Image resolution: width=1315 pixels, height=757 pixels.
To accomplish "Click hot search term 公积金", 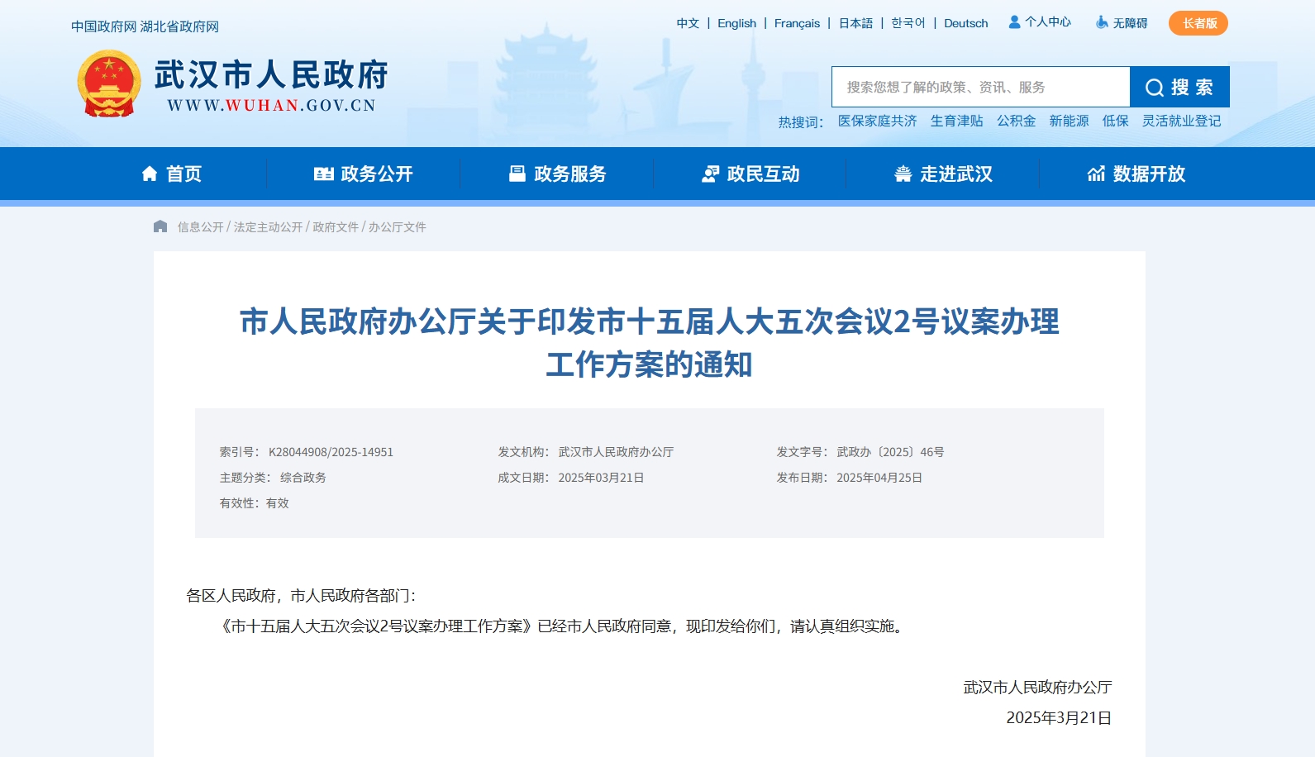I will [x=1016, y=121].
